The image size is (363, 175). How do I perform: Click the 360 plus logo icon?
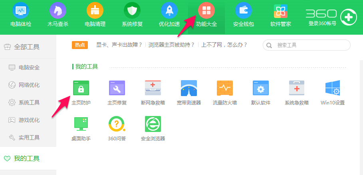[x=349, y=17]
